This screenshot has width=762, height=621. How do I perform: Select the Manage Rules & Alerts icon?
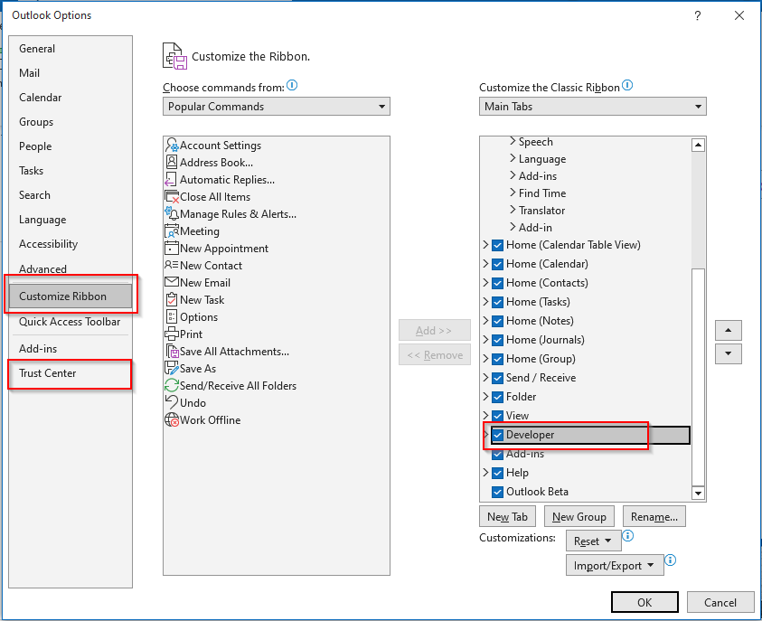point(172,213)
